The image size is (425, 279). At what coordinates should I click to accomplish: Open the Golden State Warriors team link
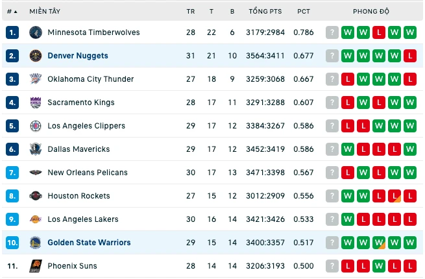click(89, 243)
